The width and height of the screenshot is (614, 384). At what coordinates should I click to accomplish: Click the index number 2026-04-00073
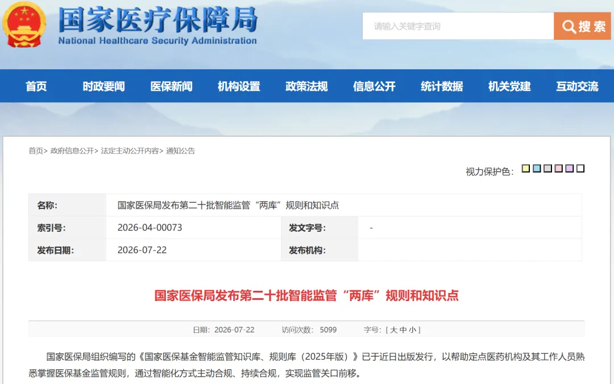pos(150,227)
